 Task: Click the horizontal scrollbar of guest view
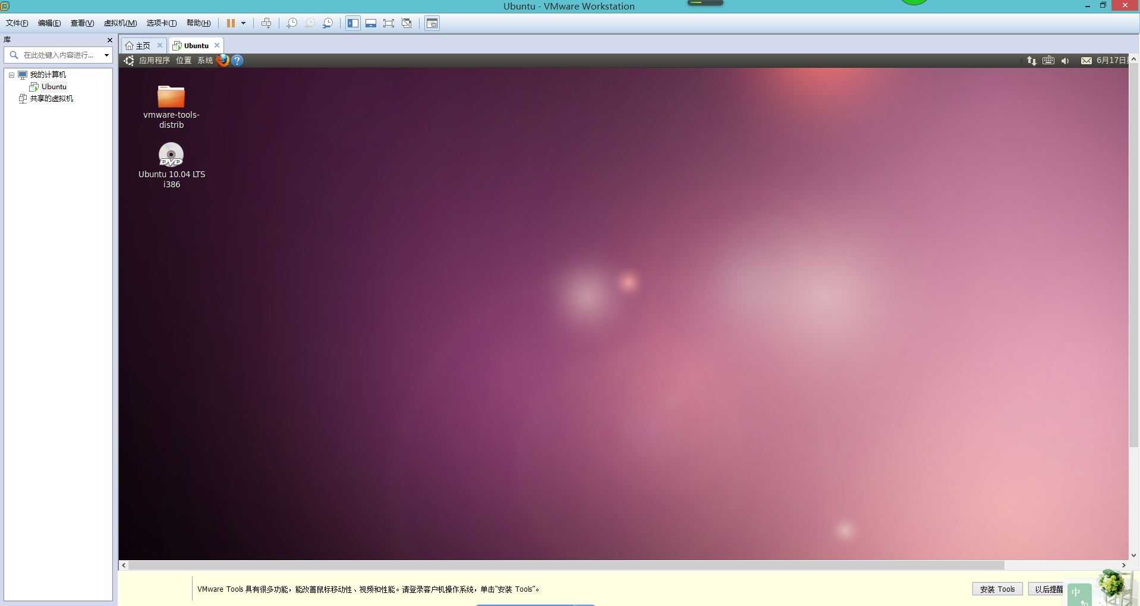point(566,565)
